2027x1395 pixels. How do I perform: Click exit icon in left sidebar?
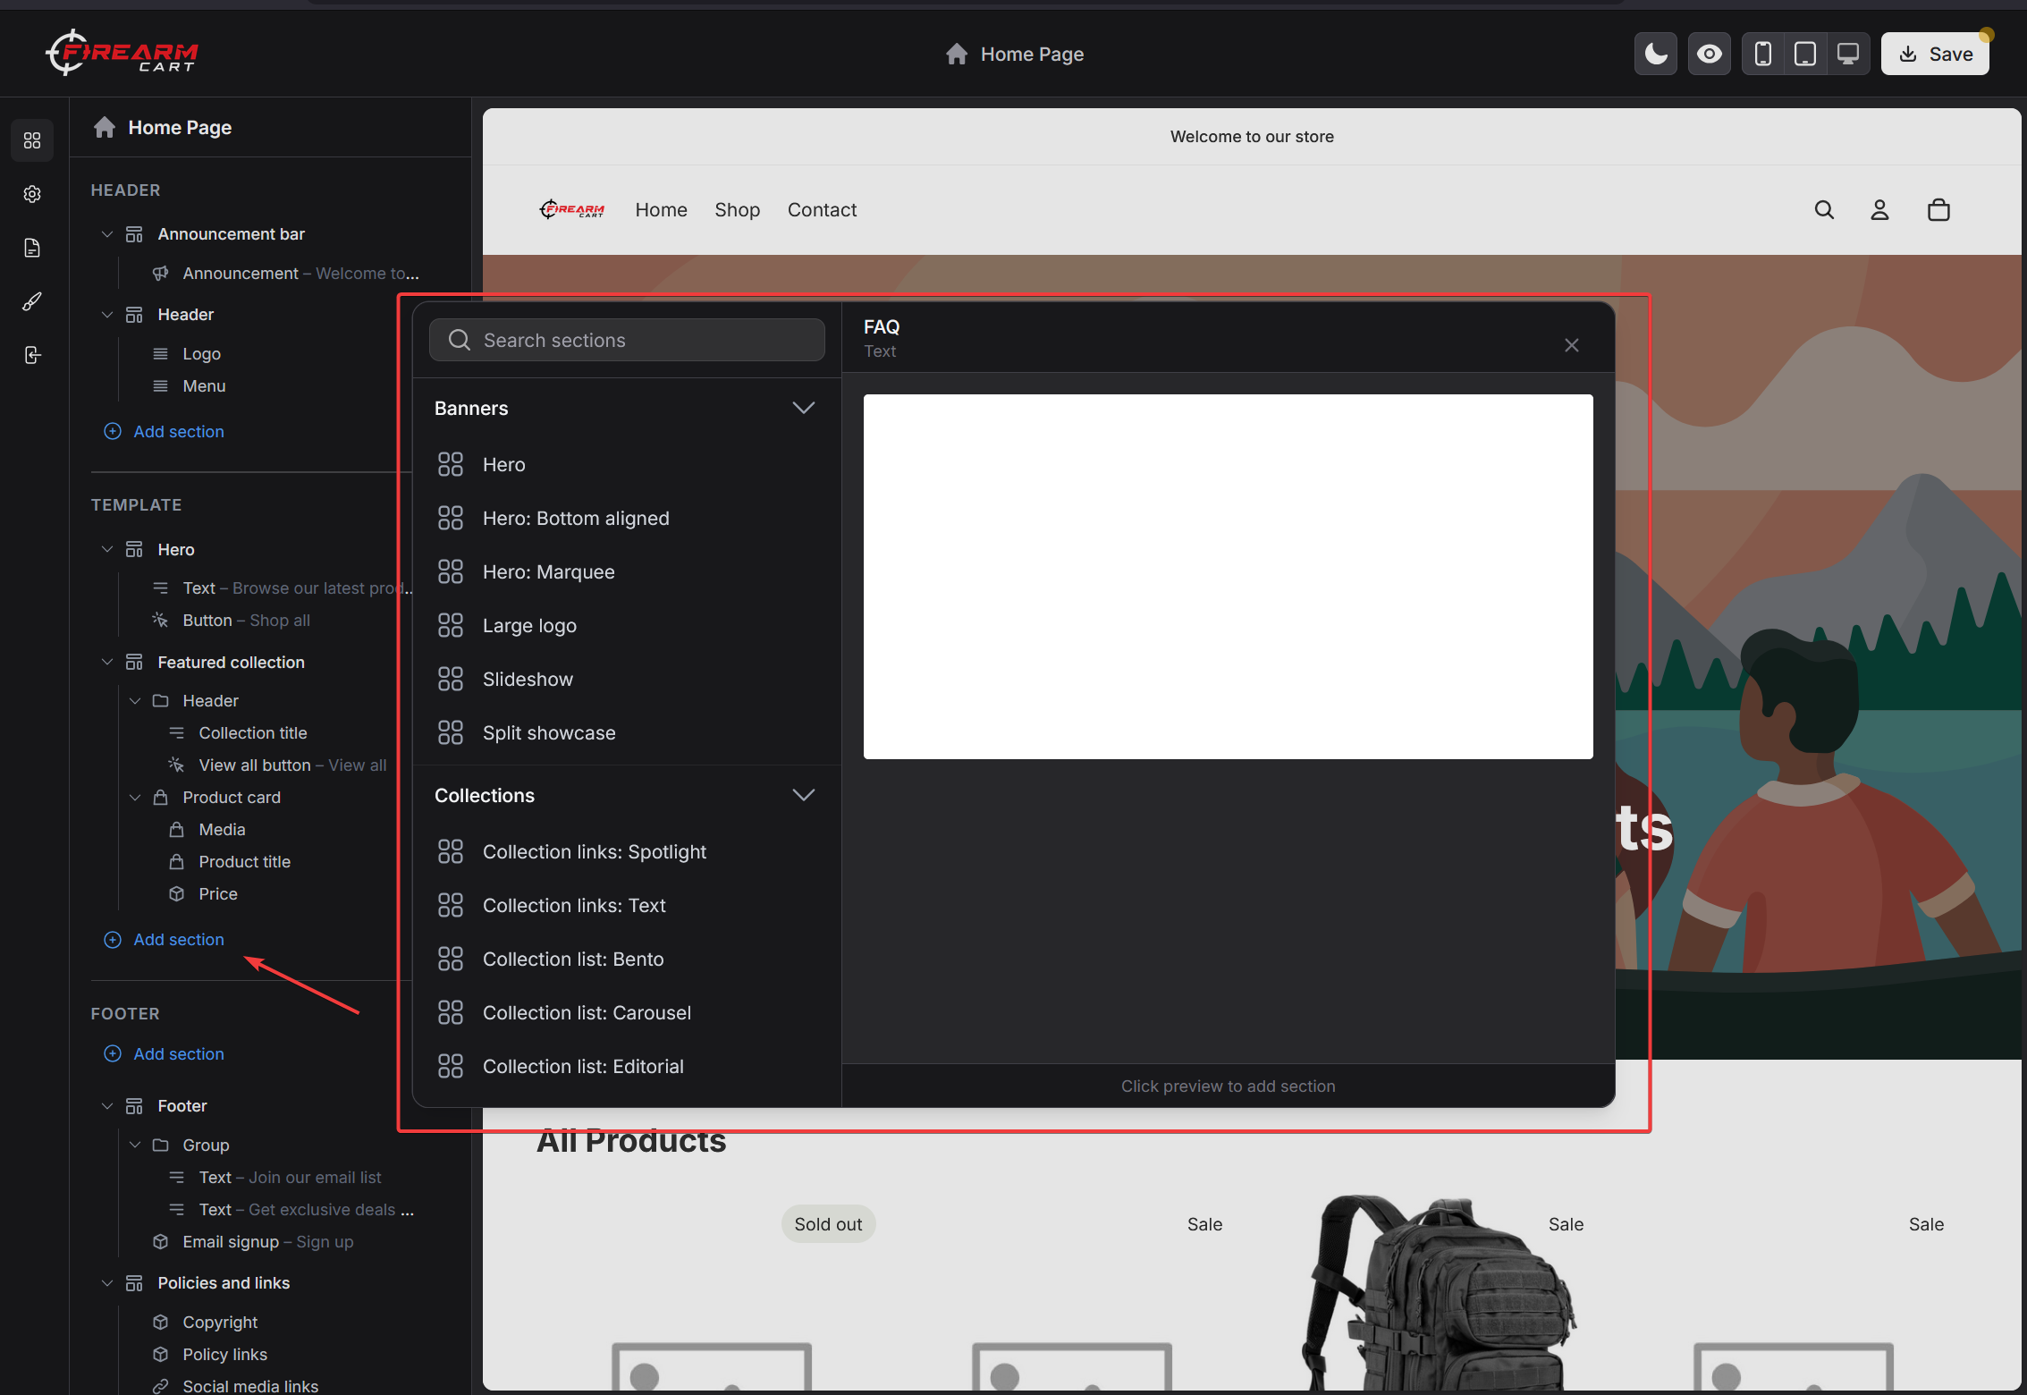(32, 355)
